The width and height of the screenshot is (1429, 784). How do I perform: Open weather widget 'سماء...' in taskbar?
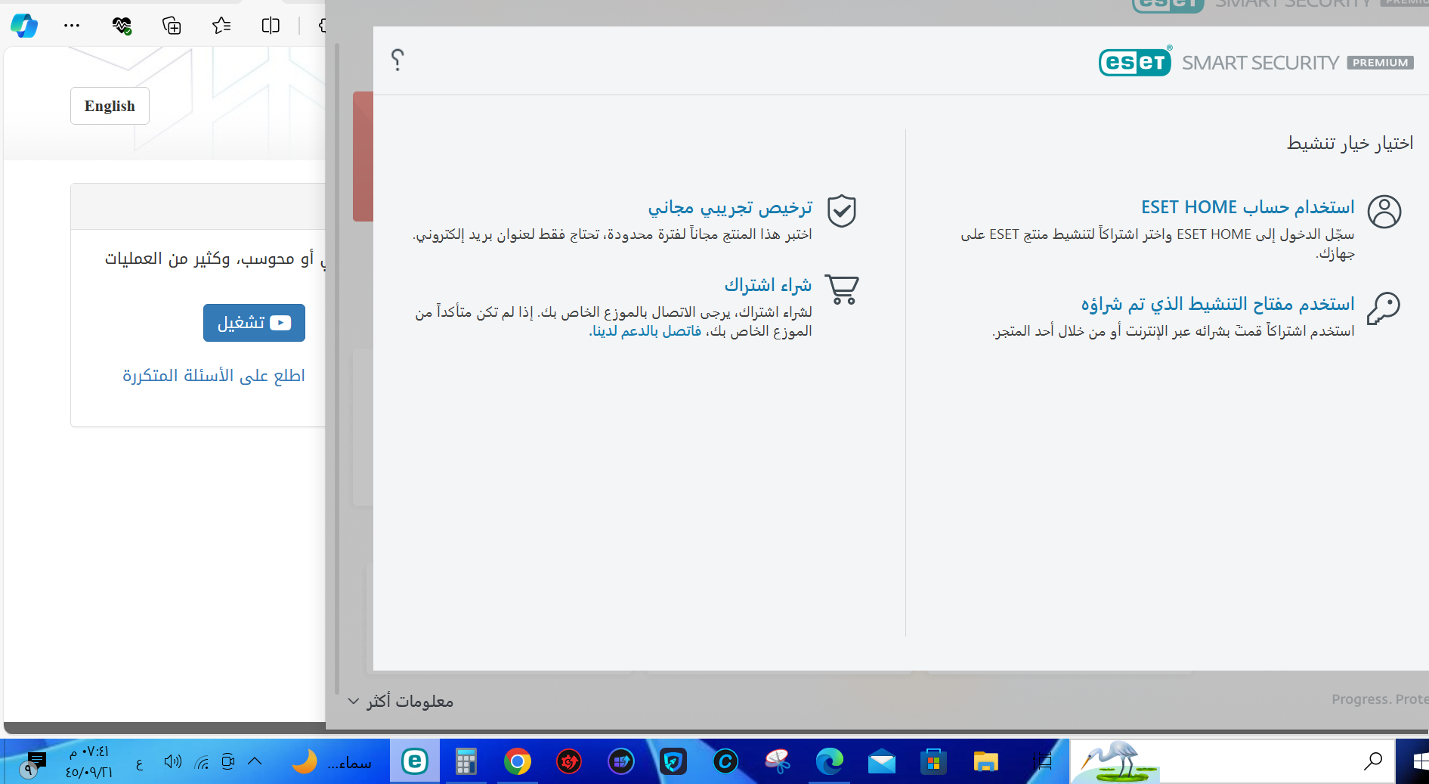tap(332, 762)
